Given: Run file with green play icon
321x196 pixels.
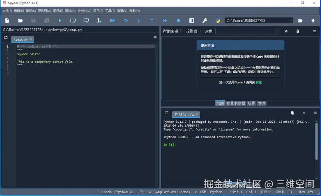Looking at the screenshot, I should pos(60,21).
